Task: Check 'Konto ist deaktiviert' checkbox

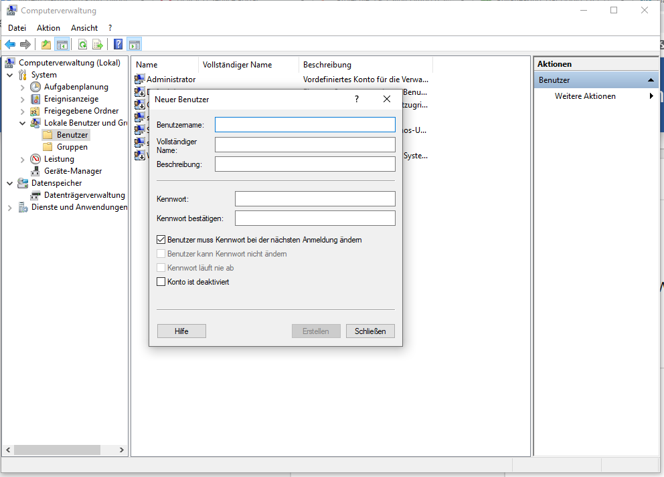Action: tap(161, 282)
